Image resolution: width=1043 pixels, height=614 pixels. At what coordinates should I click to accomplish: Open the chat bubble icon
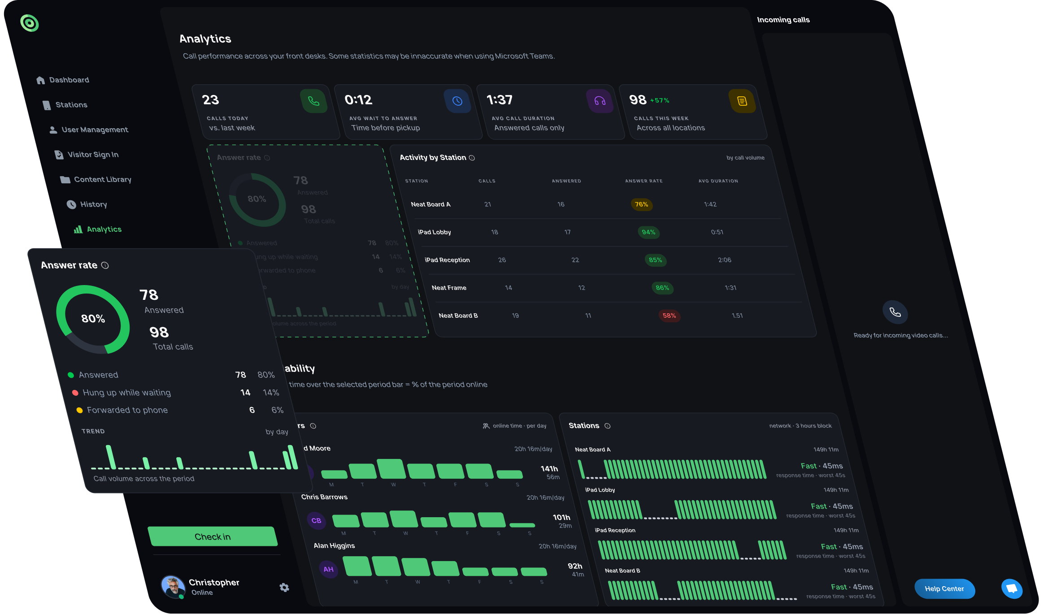(1012, 588)
